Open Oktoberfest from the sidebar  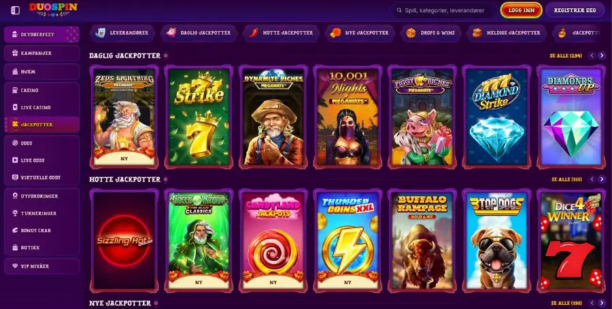point(41,34)
